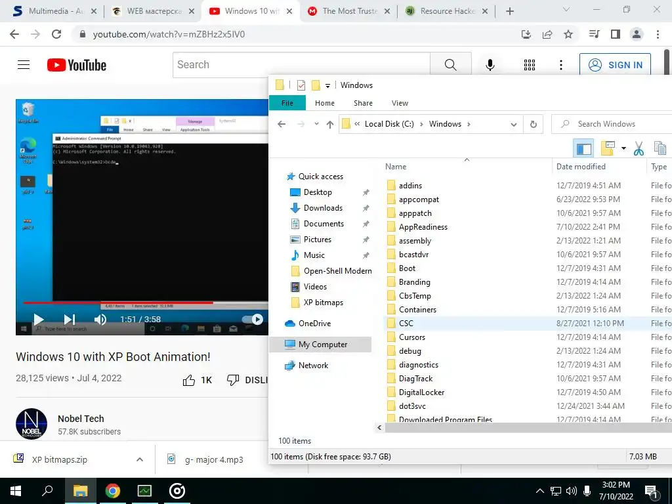Expand the address bar history dropdown

pyautogui.click(x=513, y=124)
